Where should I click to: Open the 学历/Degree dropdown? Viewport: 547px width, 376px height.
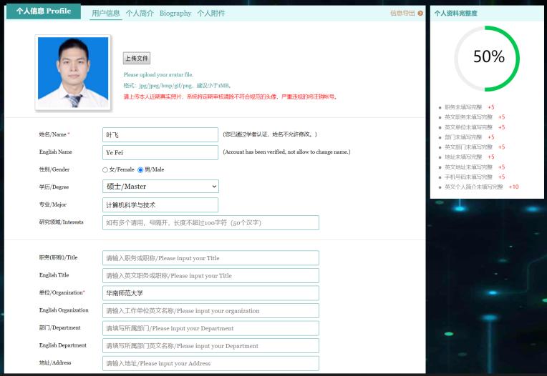click(x=160, y=187)
